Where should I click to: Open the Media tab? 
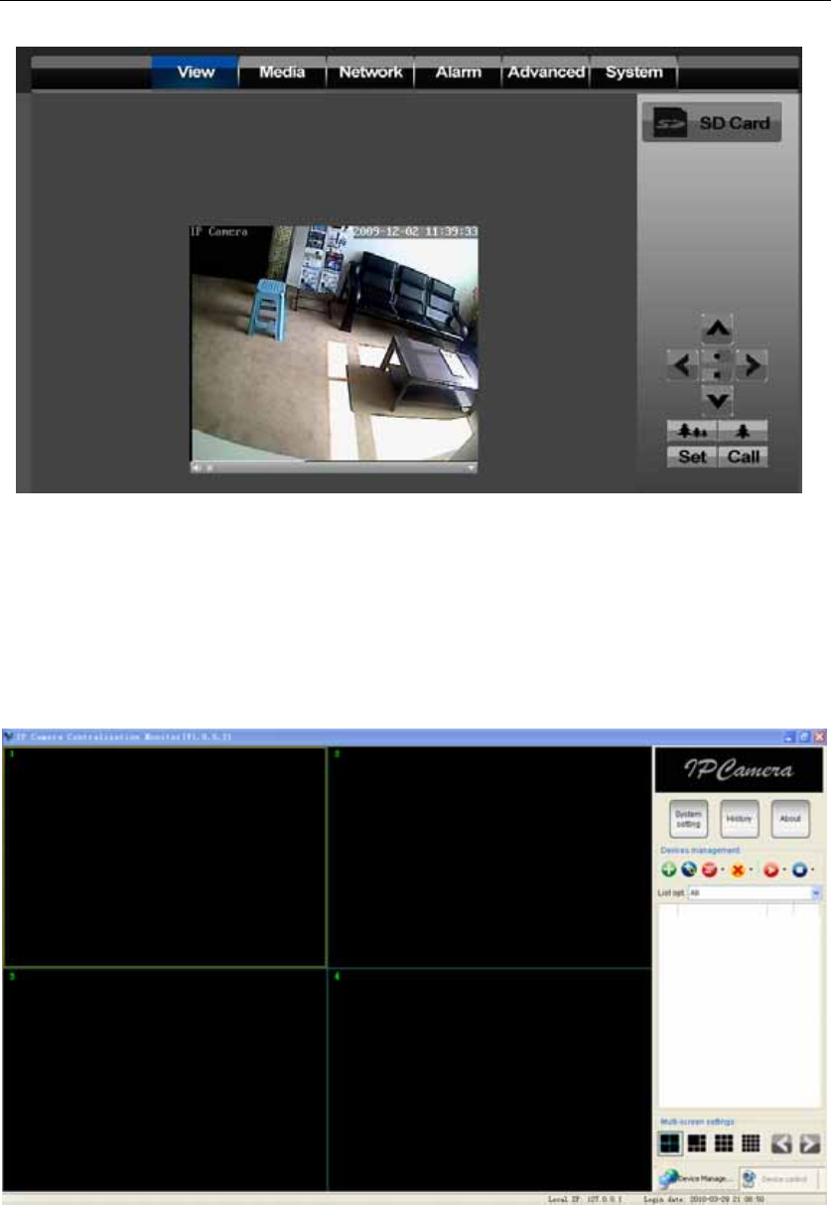(x=283, y=72)
